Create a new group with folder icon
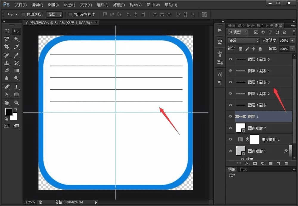The height and width of the screenshot is (206, 298). (x=271, y=163)
